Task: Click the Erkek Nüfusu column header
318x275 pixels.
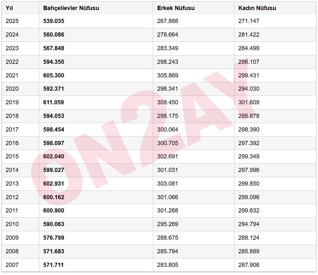Action: [176, 8]
